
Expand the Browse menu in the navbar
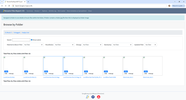[37, 11]
